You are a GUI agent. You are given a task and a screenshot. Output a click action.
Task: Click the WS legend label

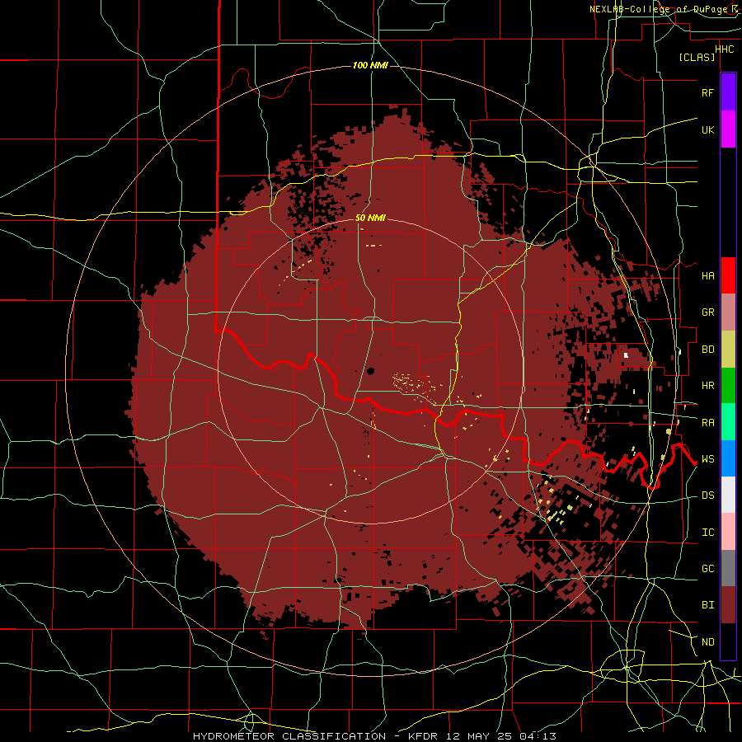click(707, 458)
